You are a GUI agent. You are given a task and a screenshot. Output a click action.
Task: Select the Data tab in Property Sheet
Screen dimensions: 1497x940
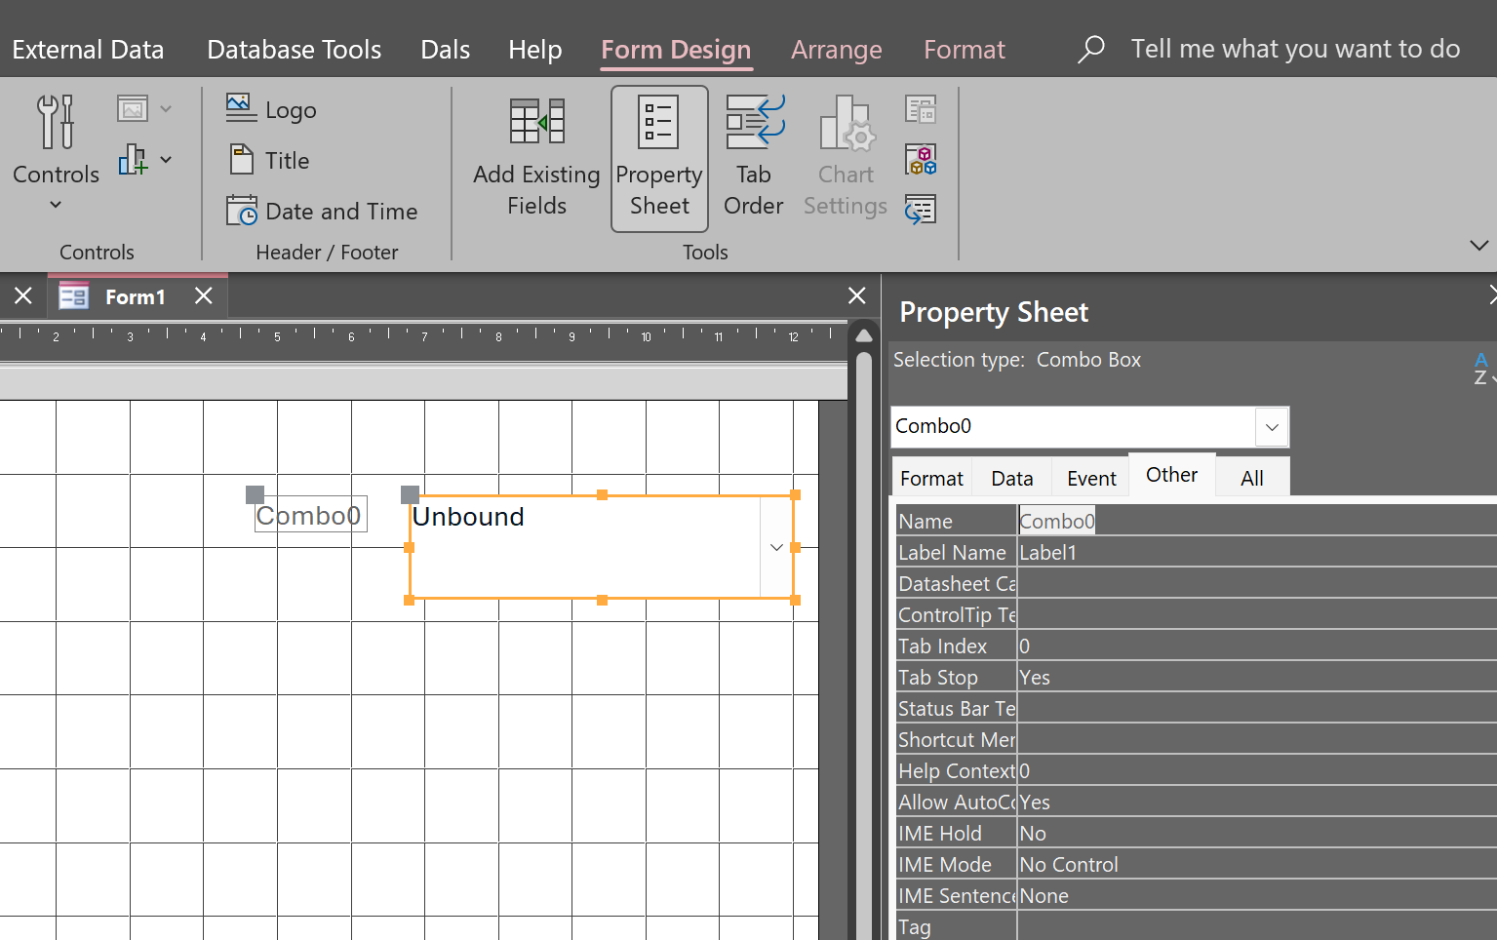point(1011,478)
